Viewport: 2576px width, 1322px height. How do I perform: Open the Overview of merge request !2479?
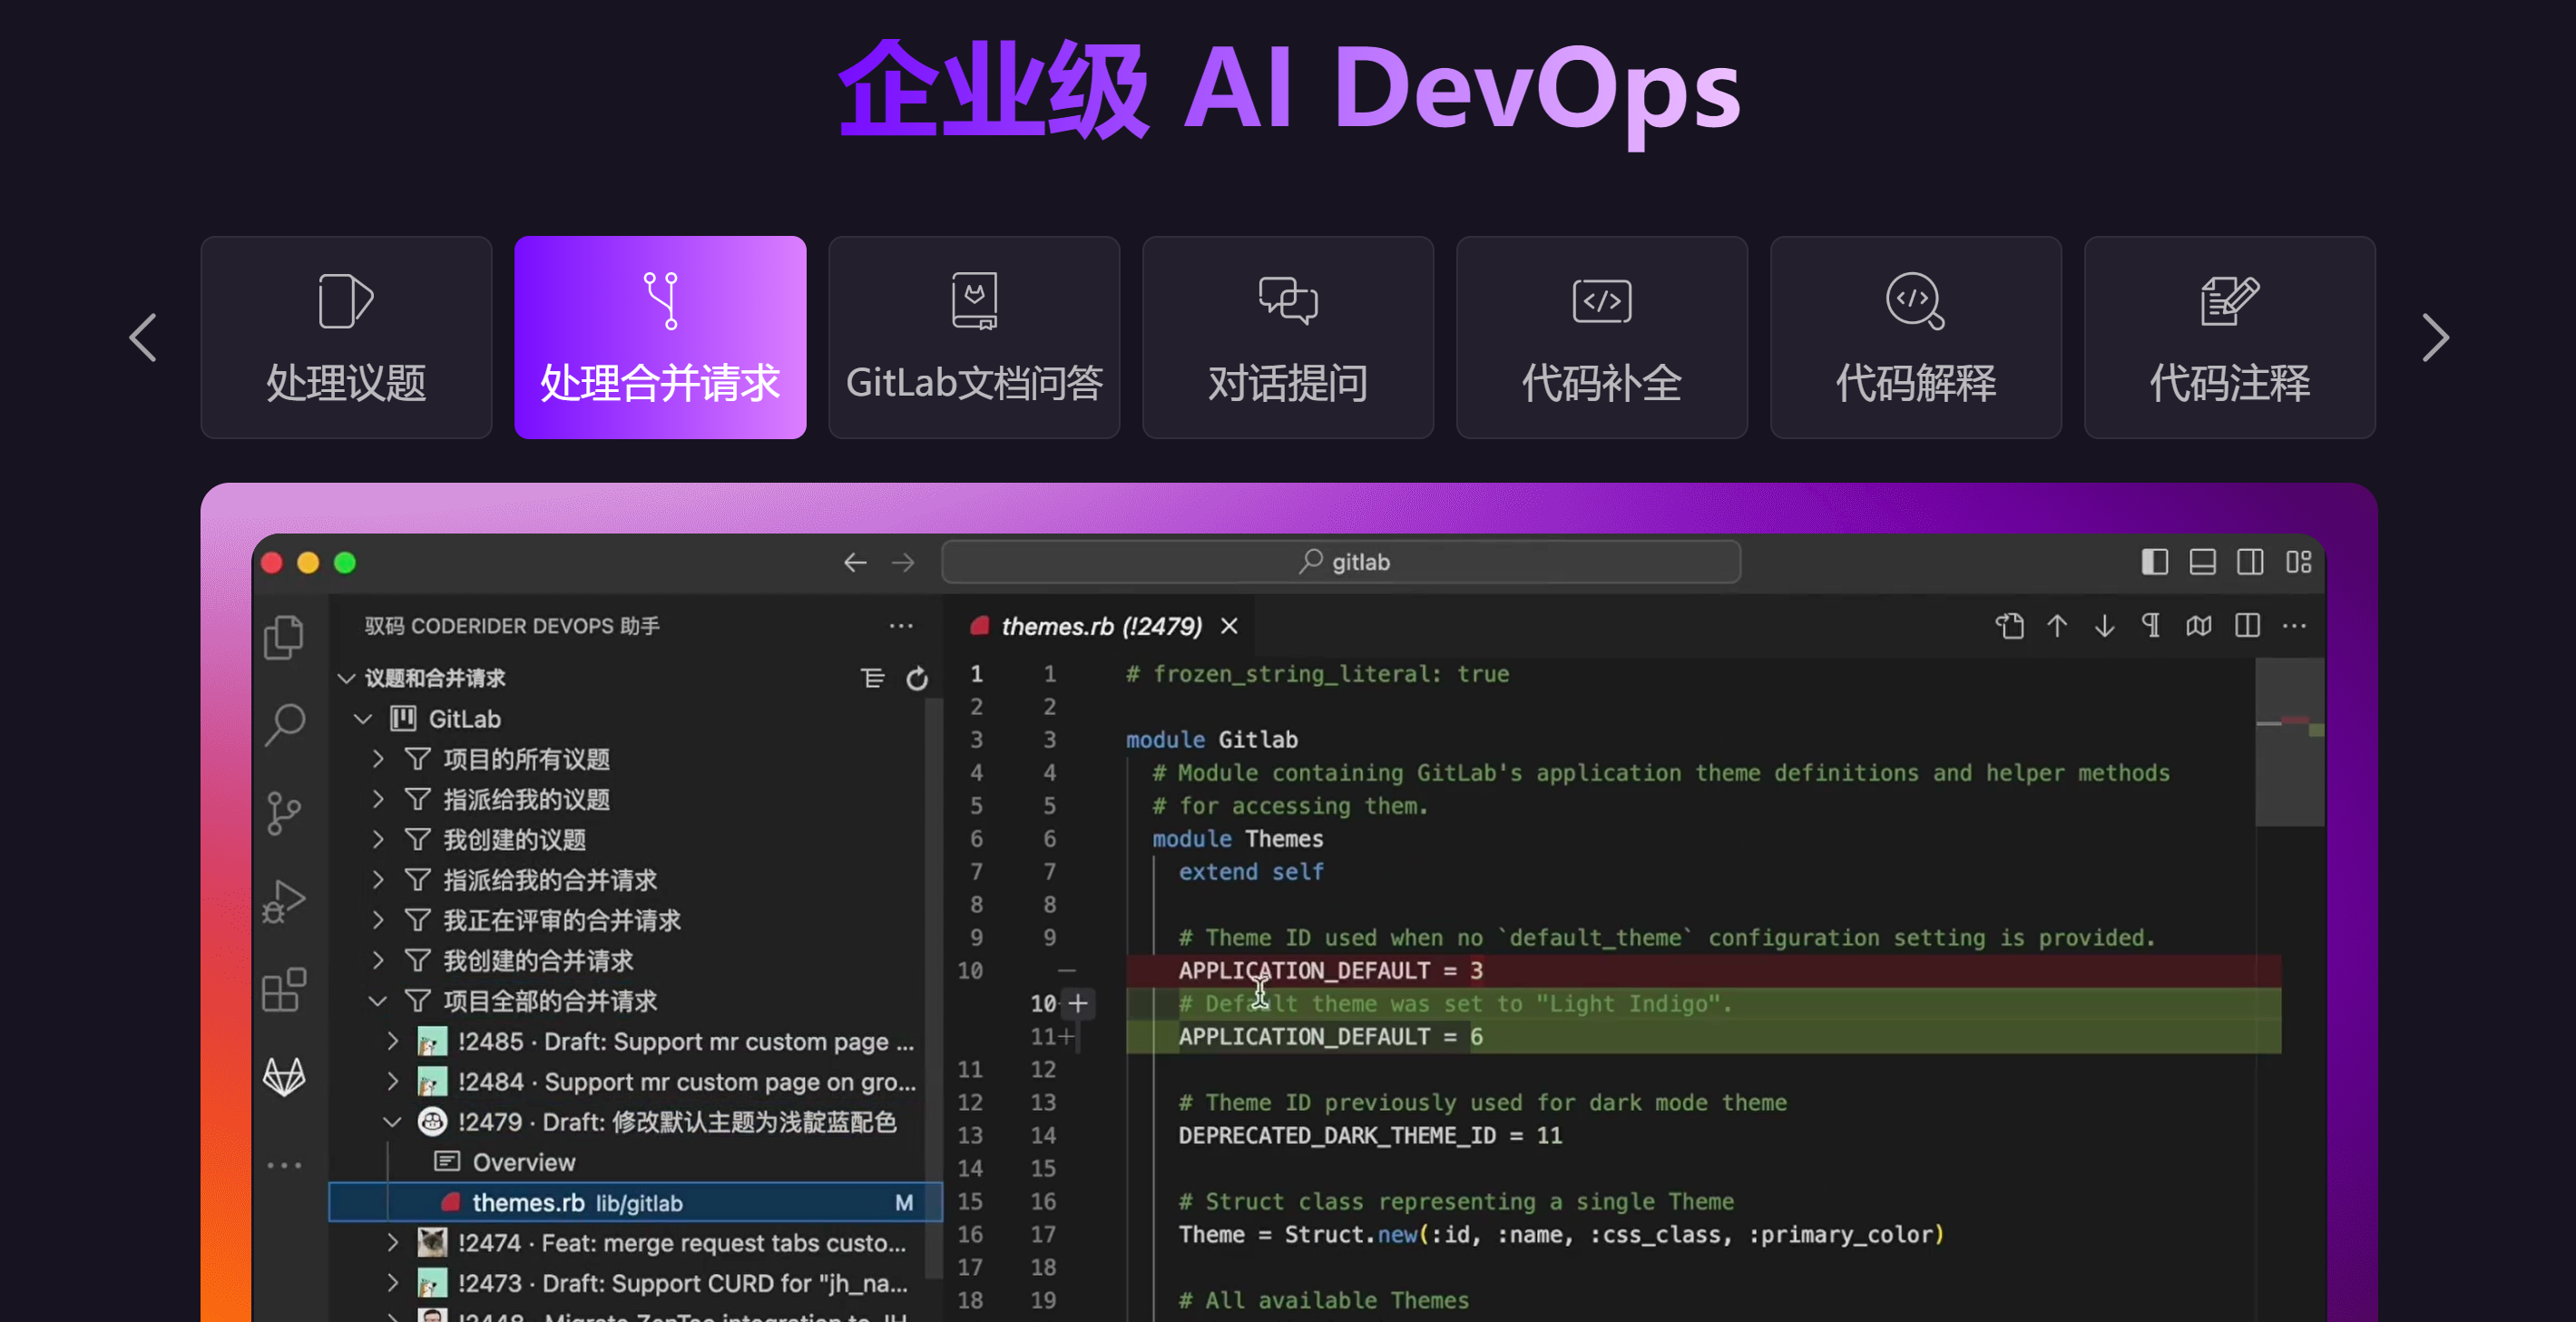[524, 1162]
